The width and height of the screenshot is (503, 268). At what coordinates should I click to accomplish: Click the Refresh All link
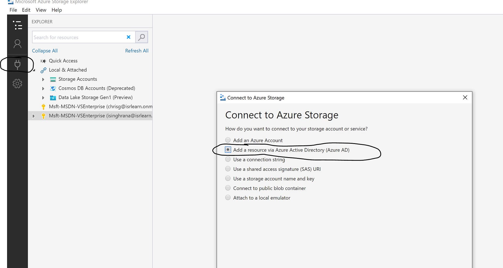point(137,51)
